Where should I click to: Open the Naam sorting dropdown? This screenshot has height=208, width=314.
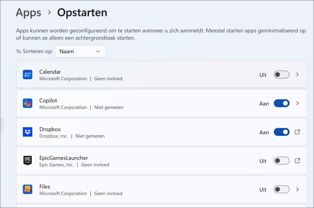[x=80, y=51]
